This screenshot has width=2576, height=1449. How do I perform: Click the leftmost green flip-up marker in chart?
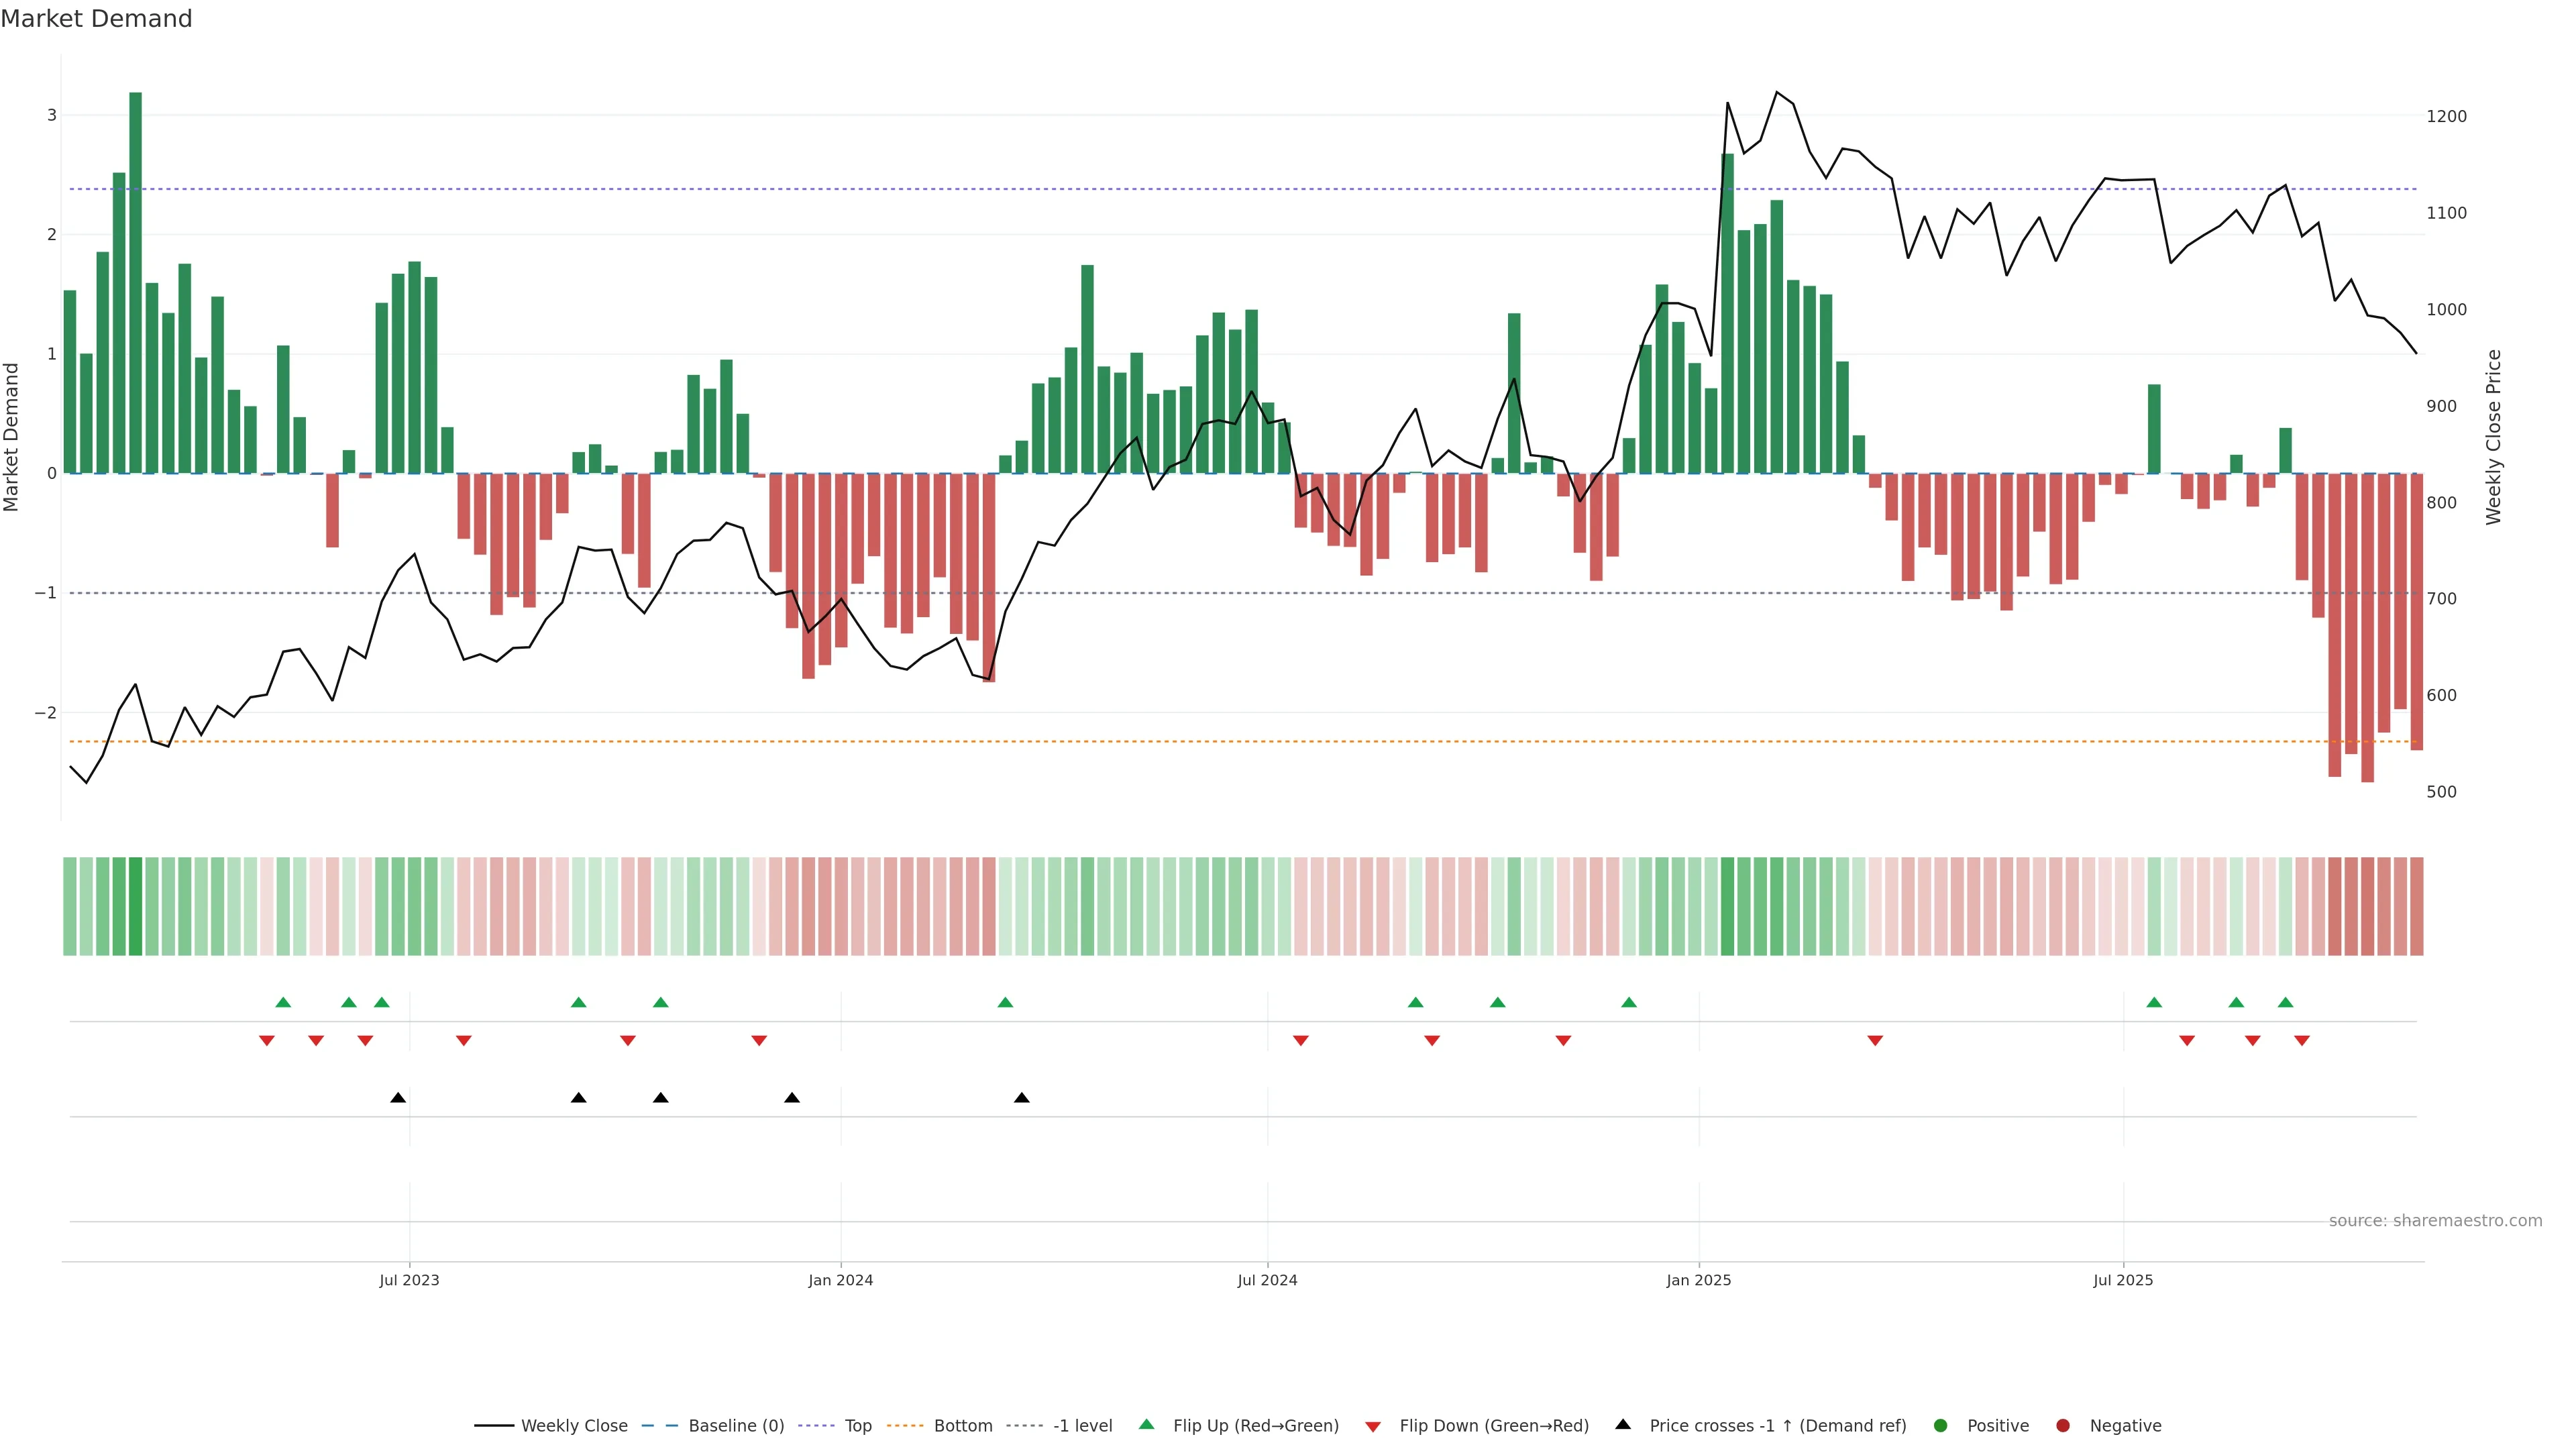point(283,1002)
